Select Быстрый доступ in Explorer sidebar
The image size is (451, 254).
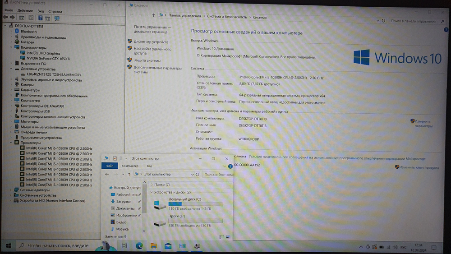point(127,188)
